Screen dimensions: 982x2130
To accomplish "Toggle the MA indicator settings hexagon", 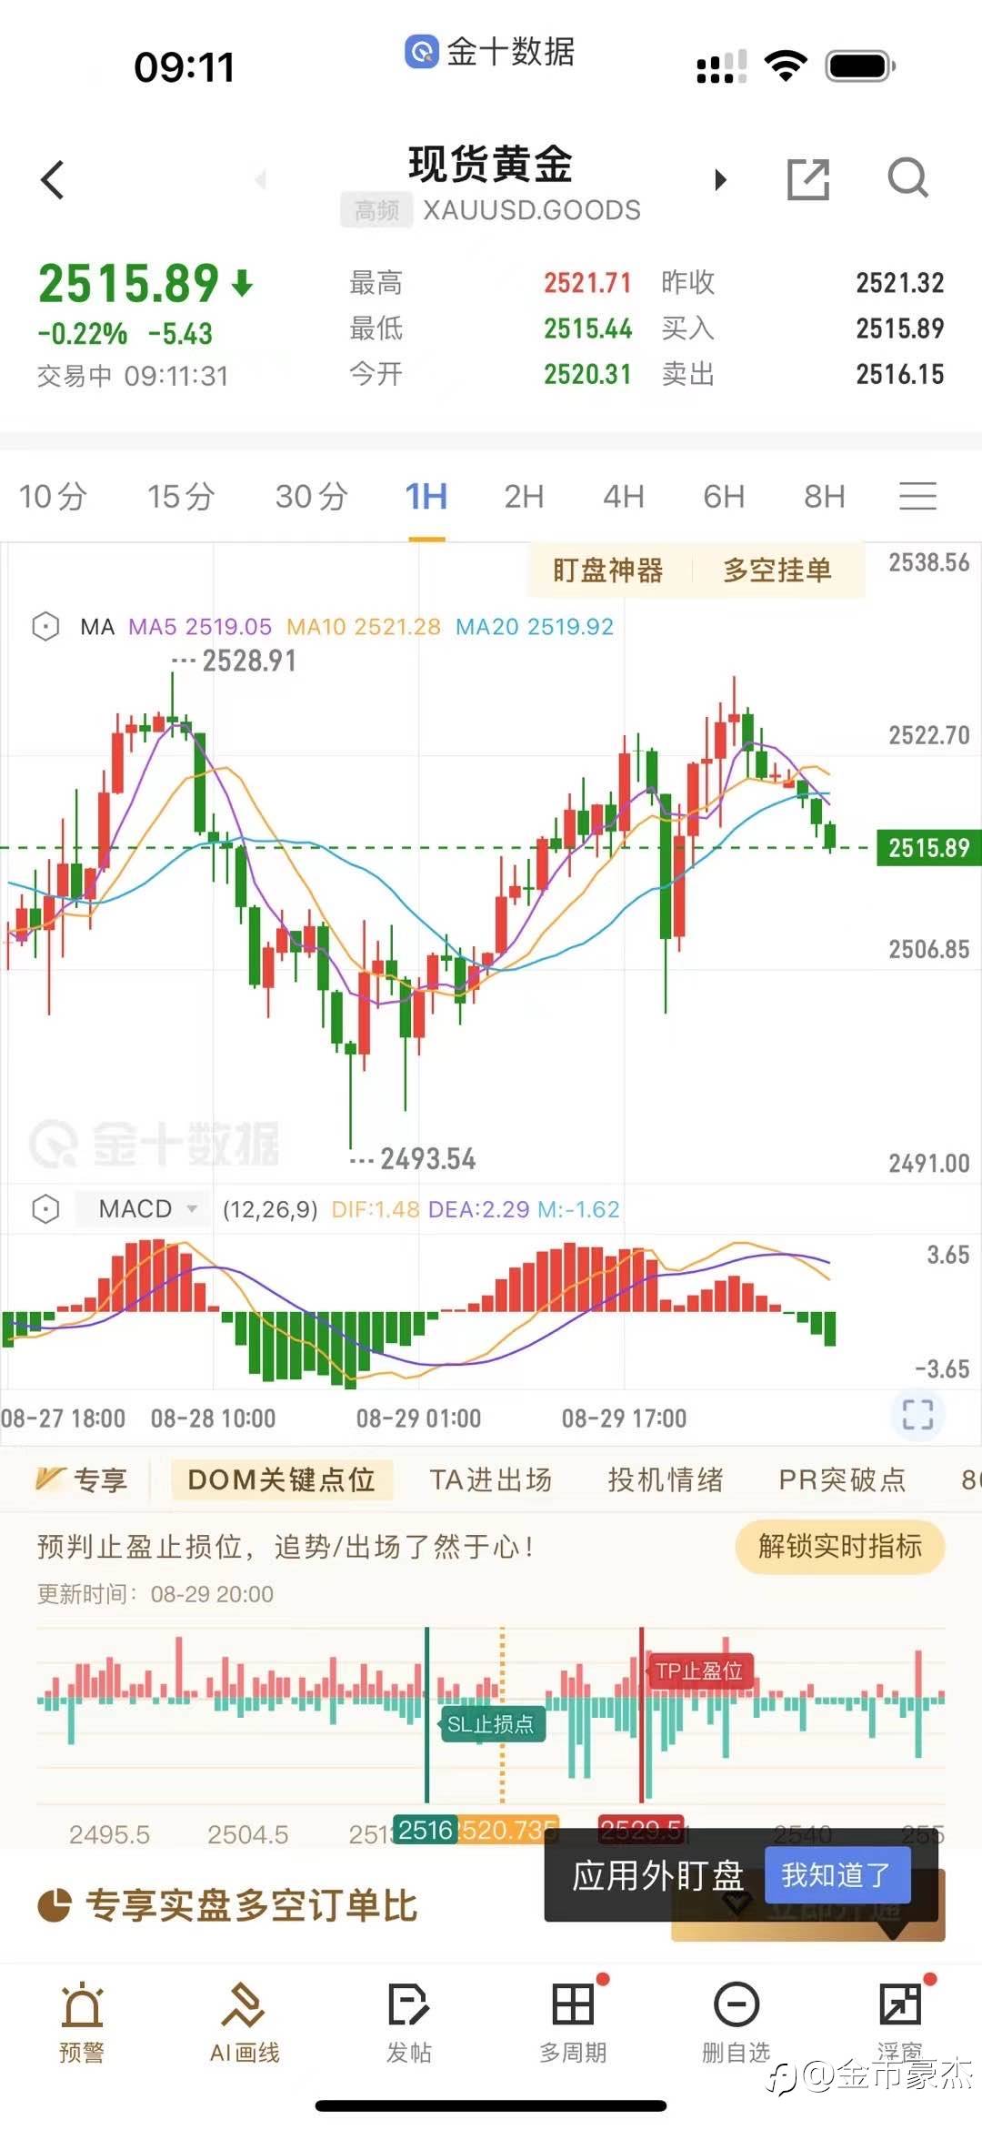I will tap(45, 626).
